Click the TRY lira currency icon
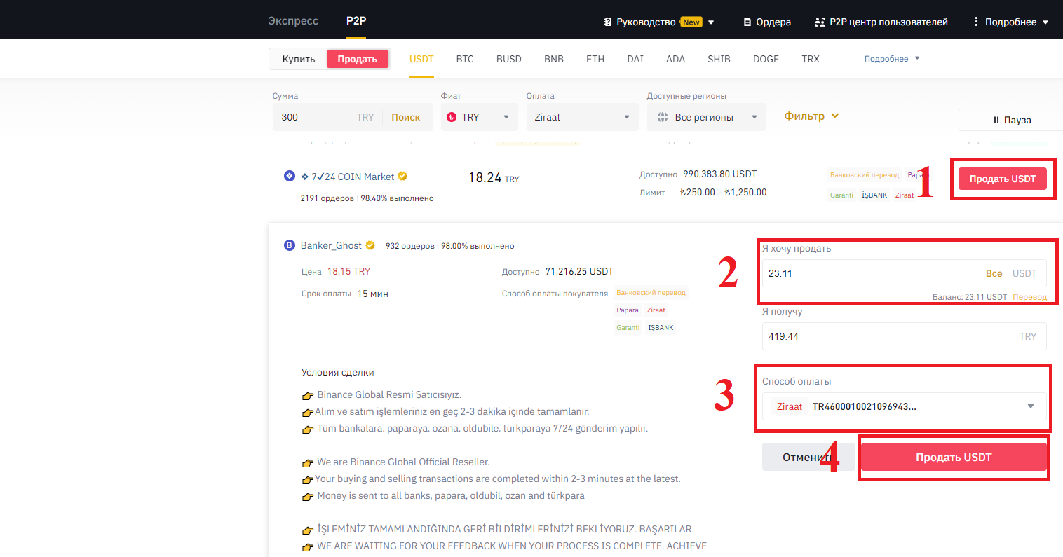 (x=452, y=117)
